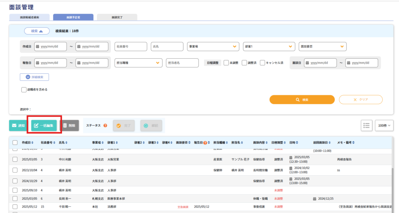The image size is (399, 213).
Task: Expand the 担当職種 dropdown
Action: 138,63
